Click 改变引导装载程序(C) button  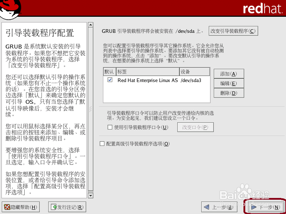(x=233, y=31)
